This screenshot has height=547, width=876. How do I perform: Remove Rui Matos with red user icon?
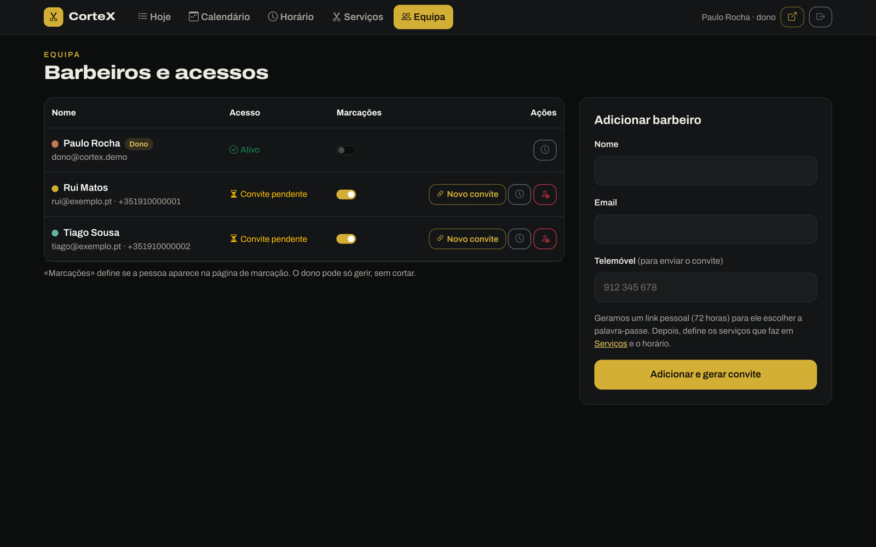coord(545,194)
